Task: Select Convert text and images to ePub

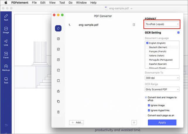Action: (x=146, y=98)
